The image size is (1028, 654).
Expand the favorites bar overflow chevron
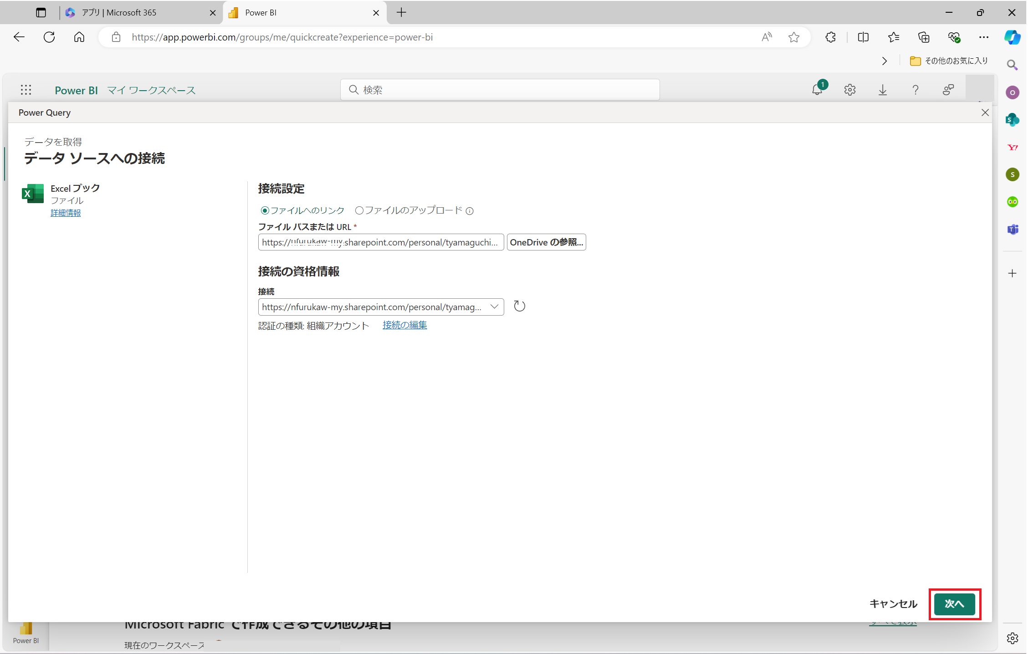[884, 61]
